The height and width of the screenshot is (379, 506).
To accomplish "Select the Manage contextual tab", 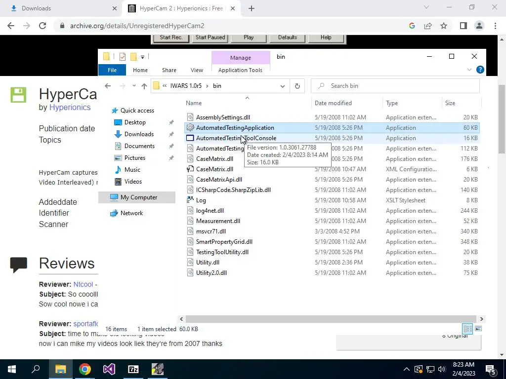I will (241, 58).
